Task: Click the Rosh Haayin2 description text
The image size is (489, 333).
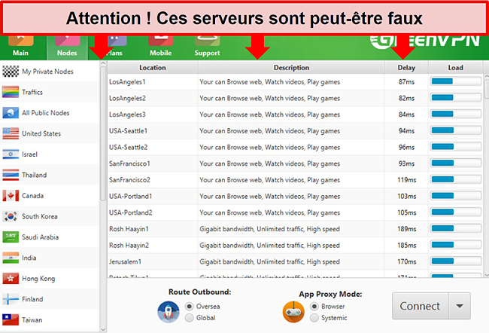Action: point(269,245)
